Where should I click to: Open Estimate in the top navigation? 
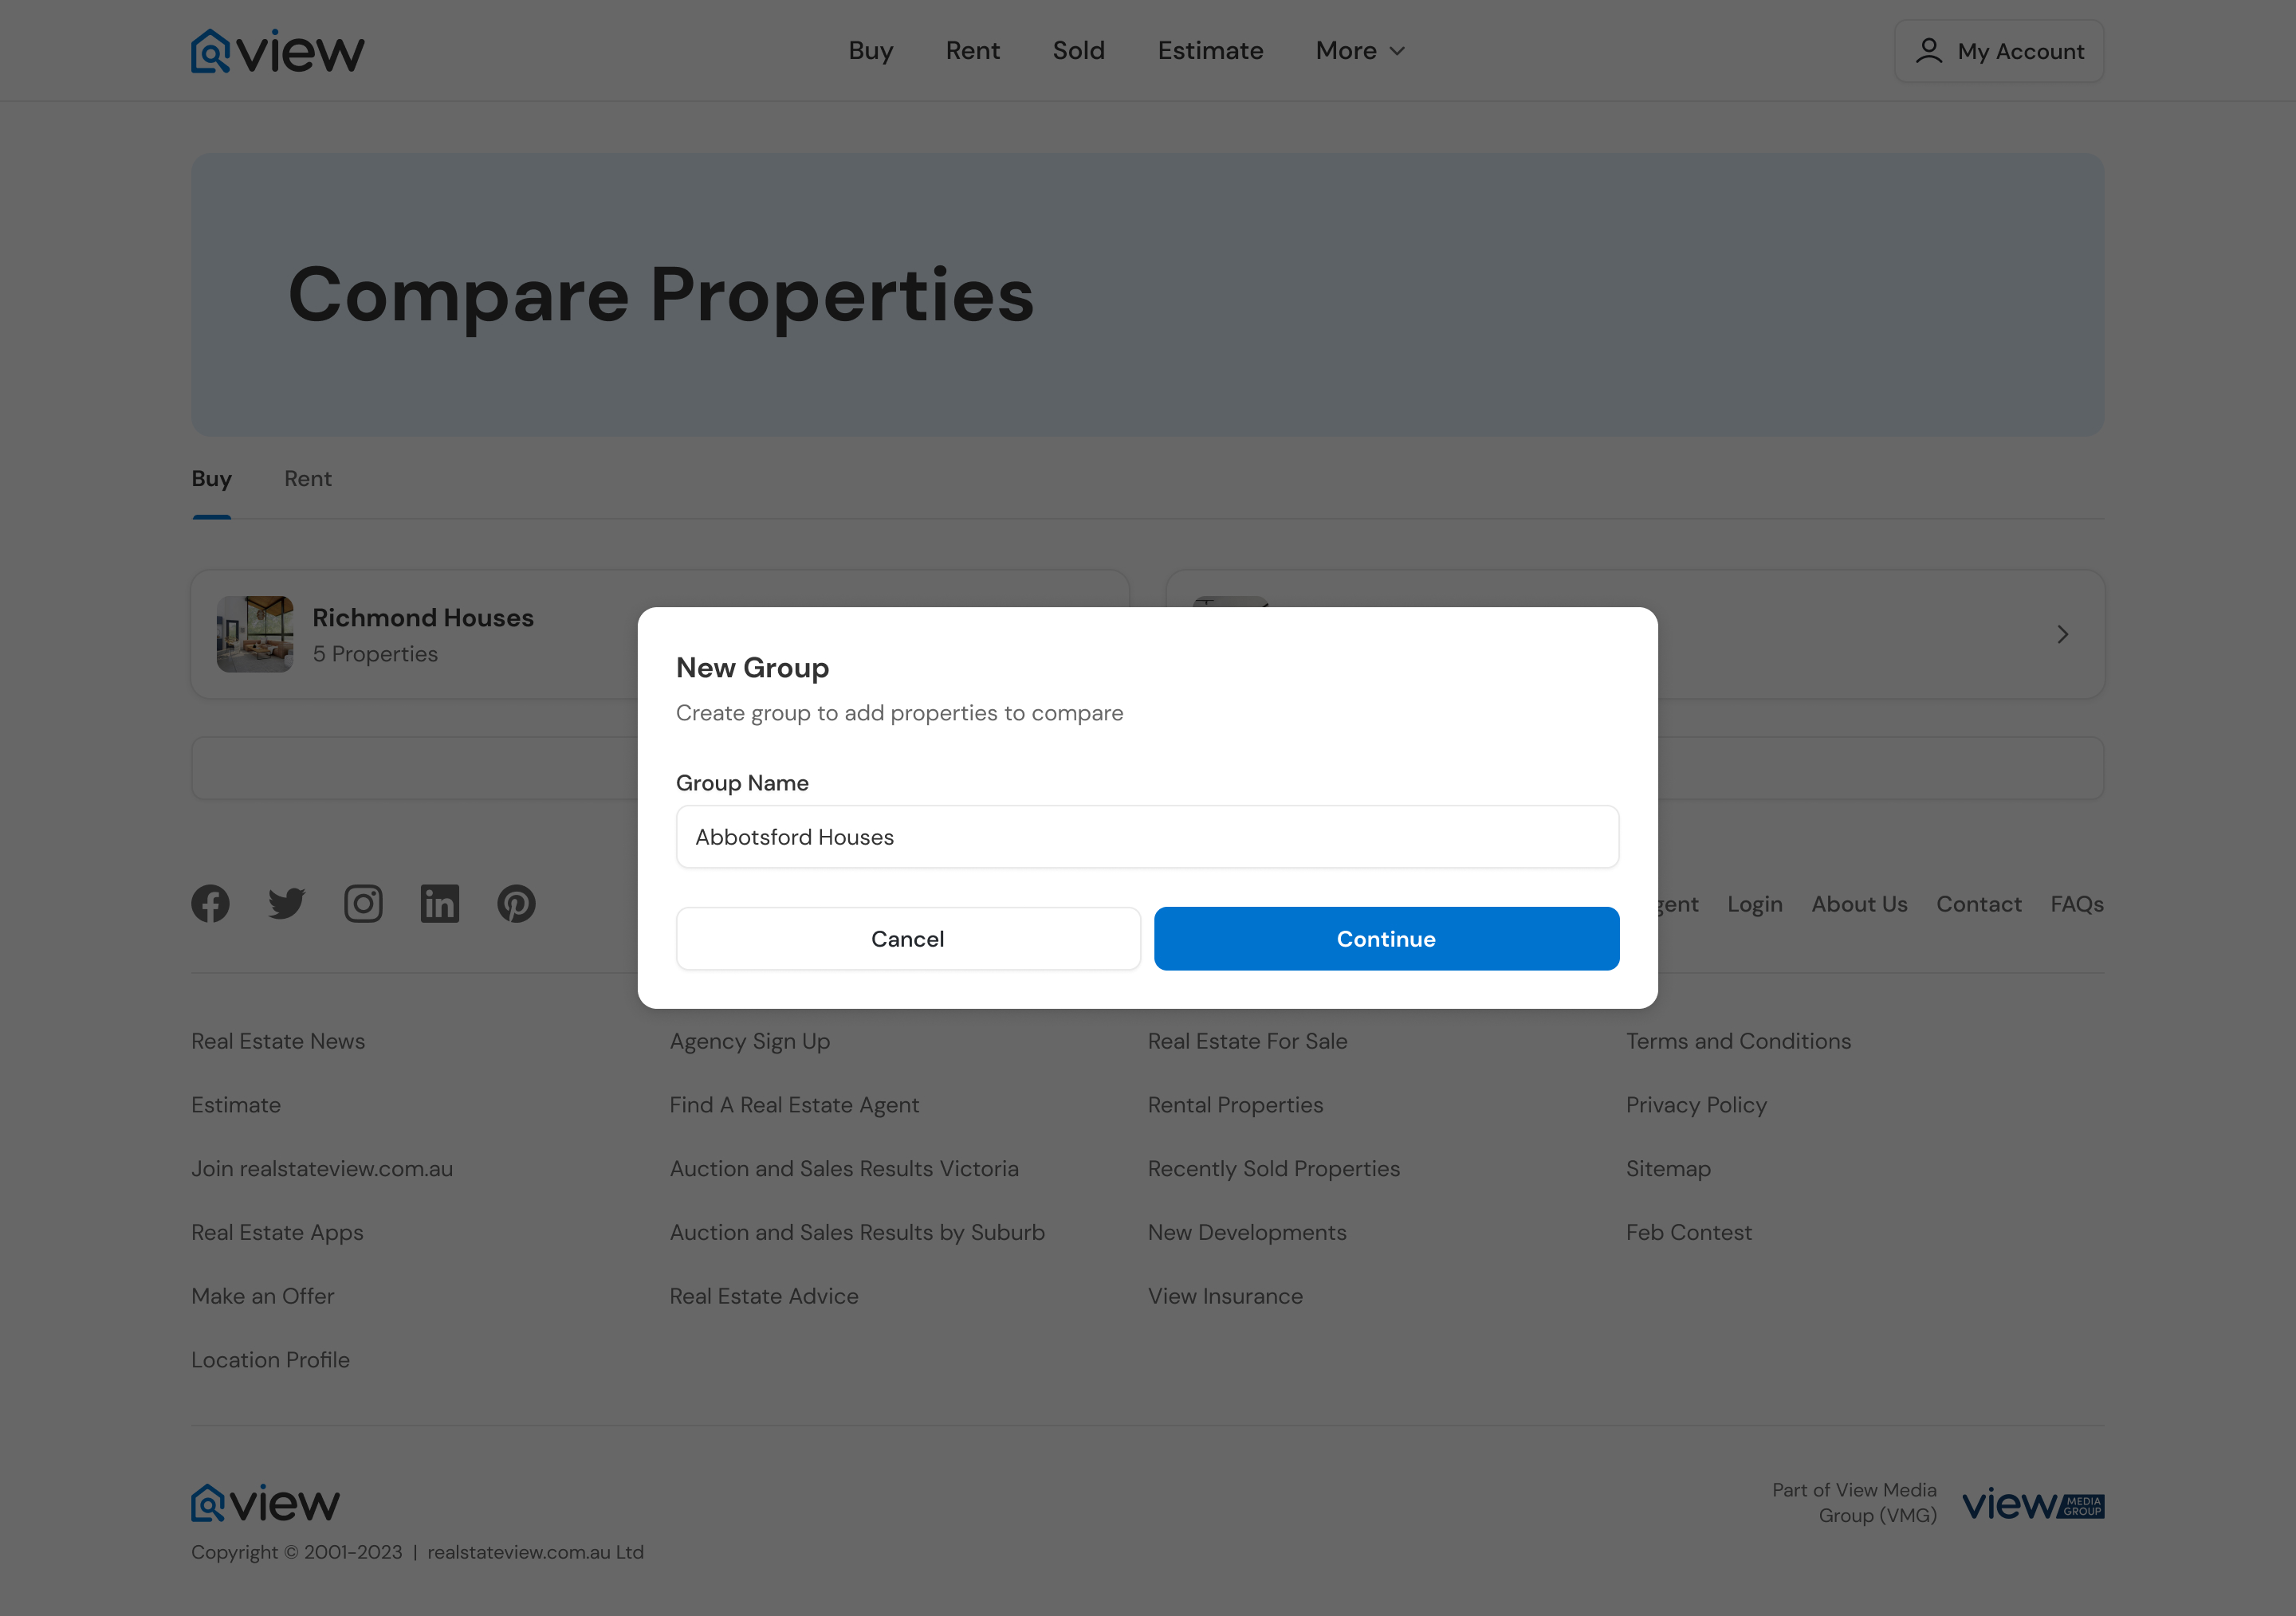(1210, 51)
